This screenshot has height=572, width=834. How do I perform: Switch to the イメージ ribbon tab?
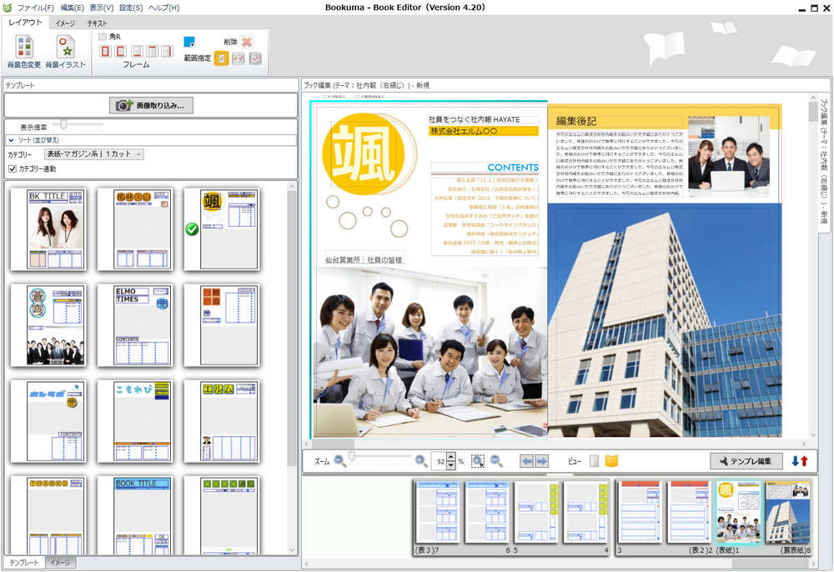point(65,23)
